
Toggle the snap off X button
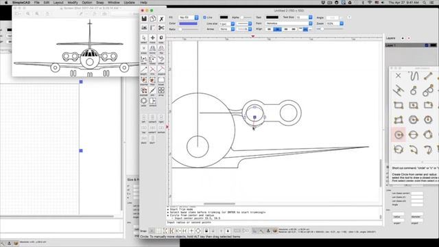pyautogui.click(x=152, y=231)
